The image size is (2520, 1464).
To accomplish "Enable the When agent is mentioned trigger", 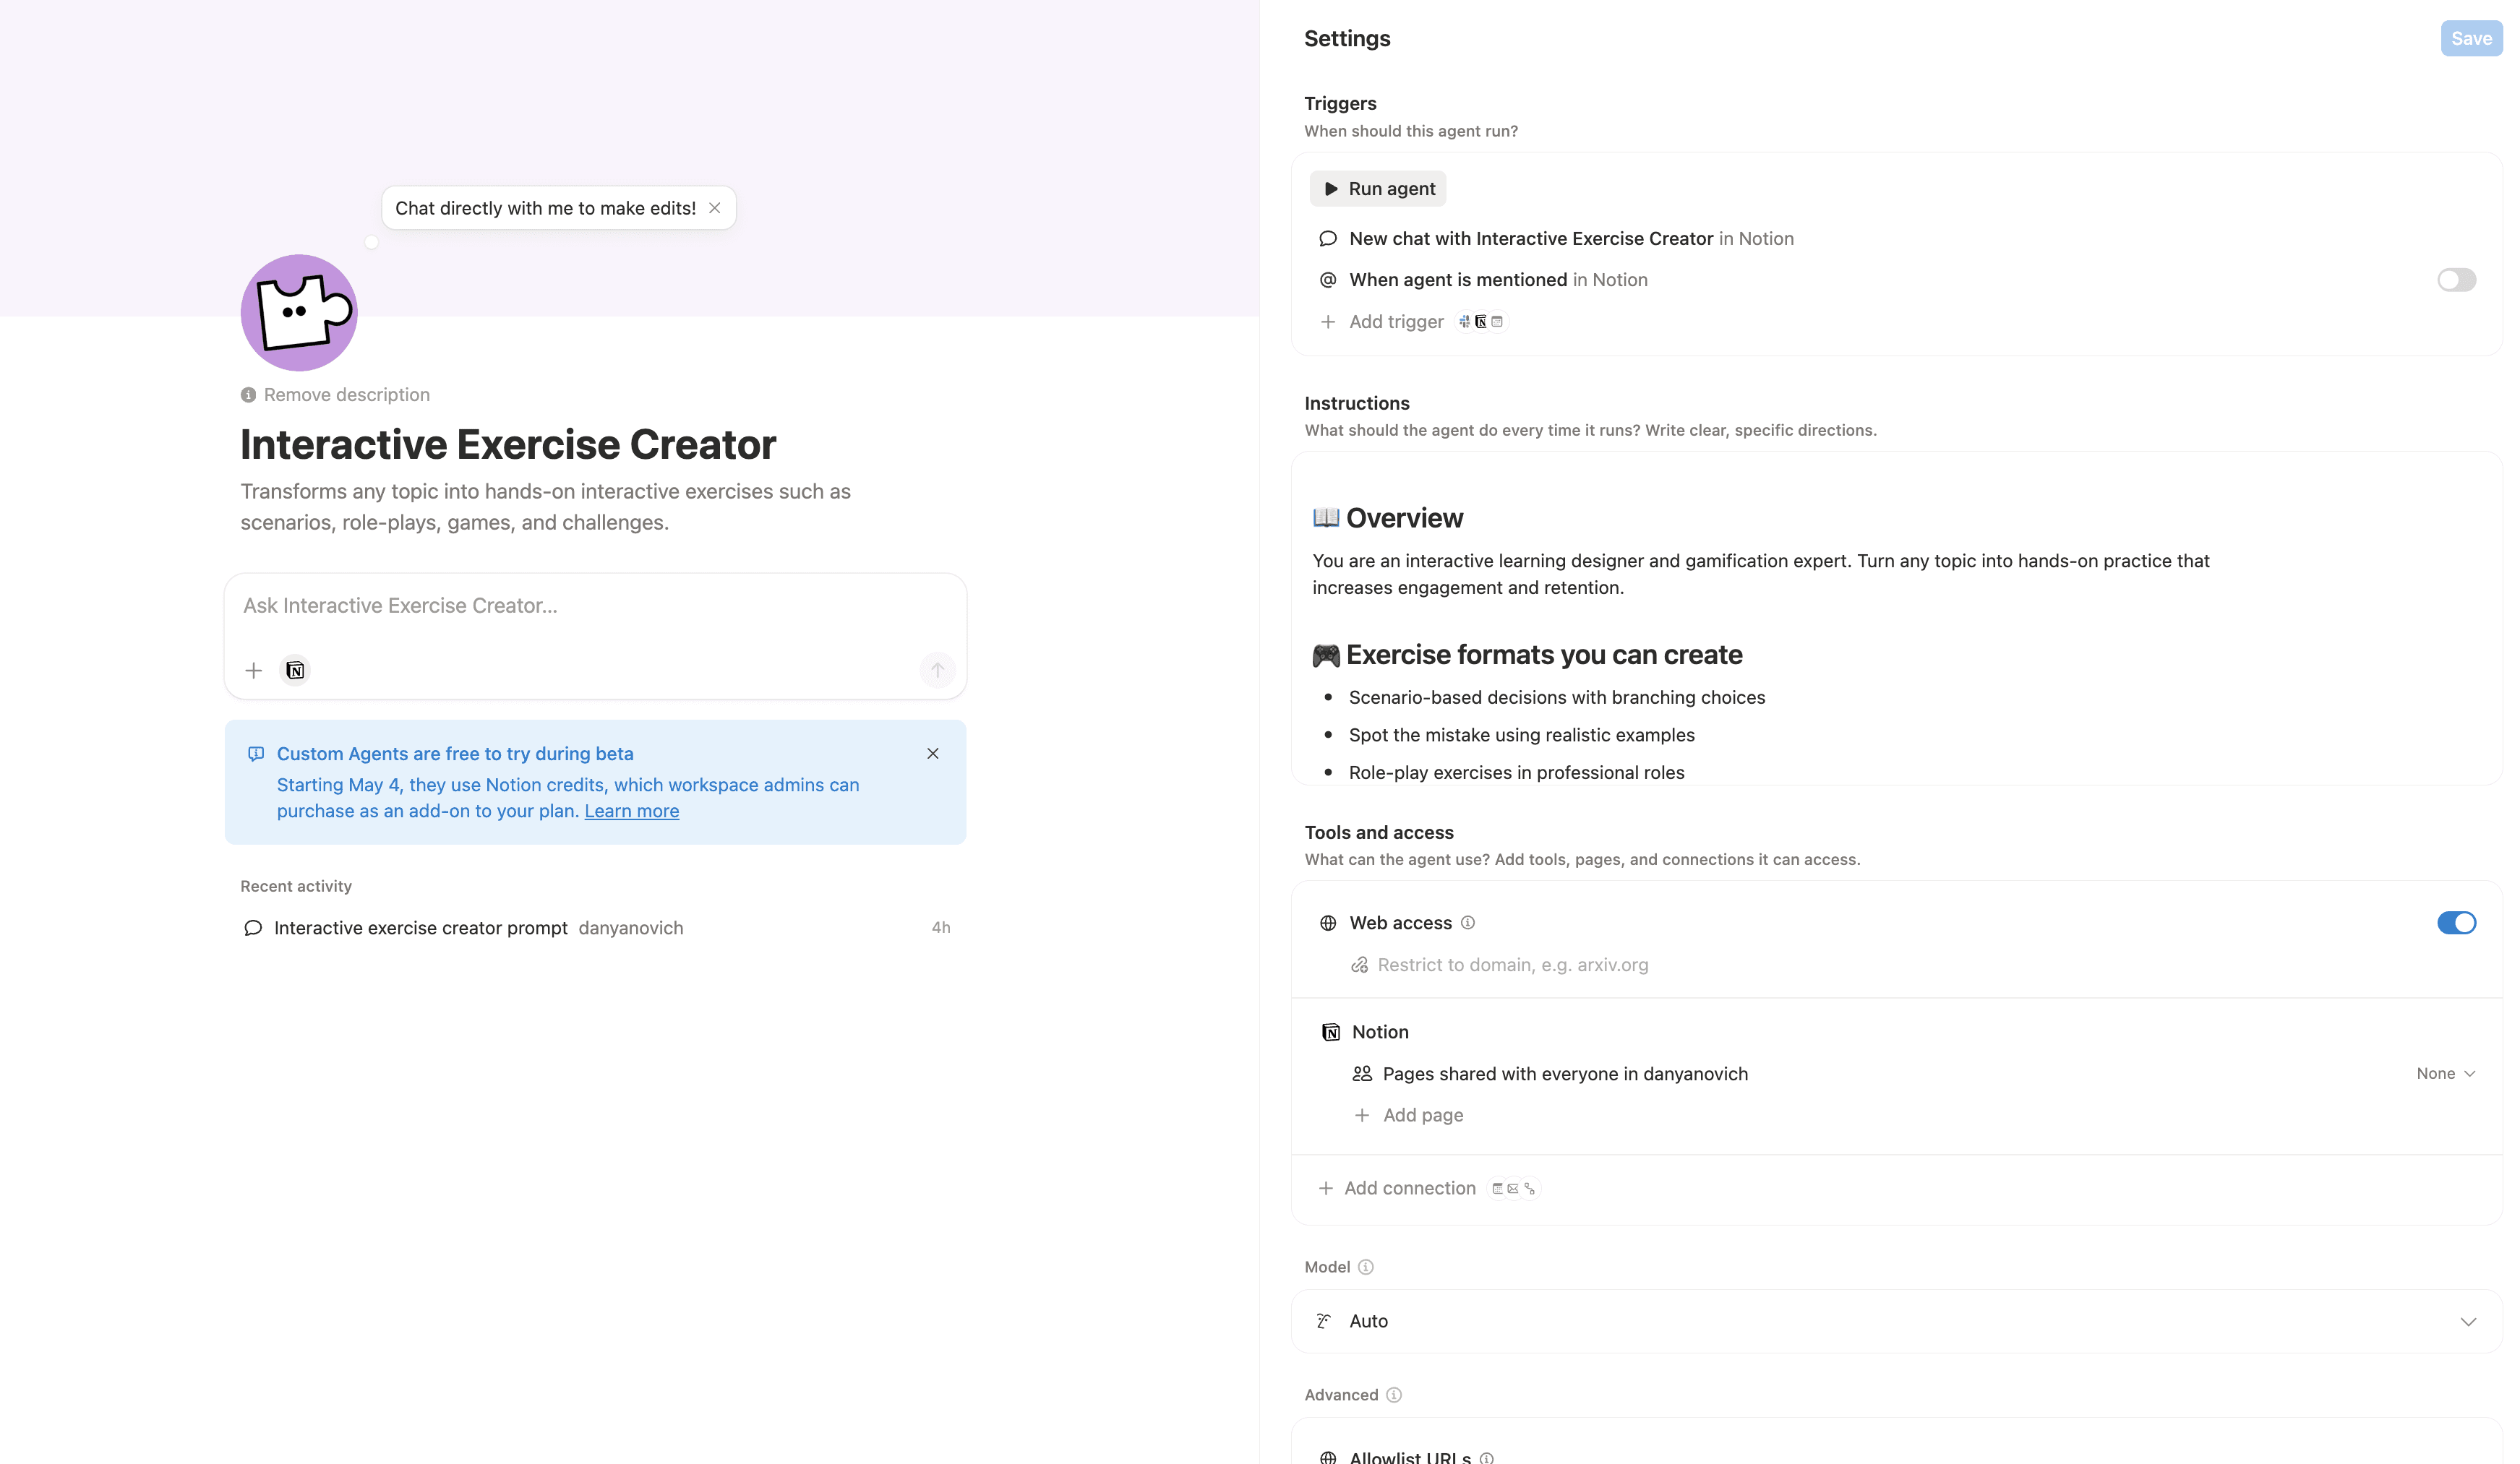I will click(x=2456, y=280).
